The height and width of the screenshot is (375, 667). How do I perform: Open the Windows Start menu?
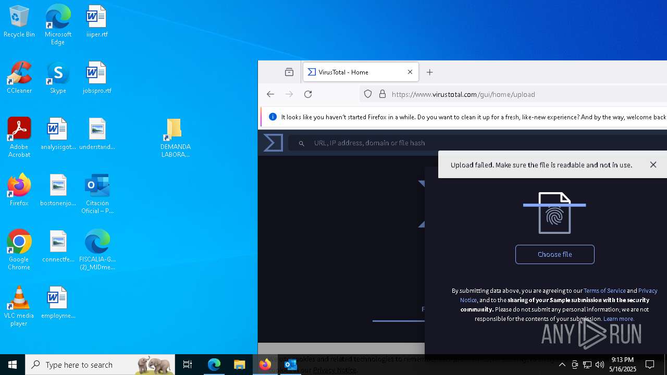click(x=13, y=365)
